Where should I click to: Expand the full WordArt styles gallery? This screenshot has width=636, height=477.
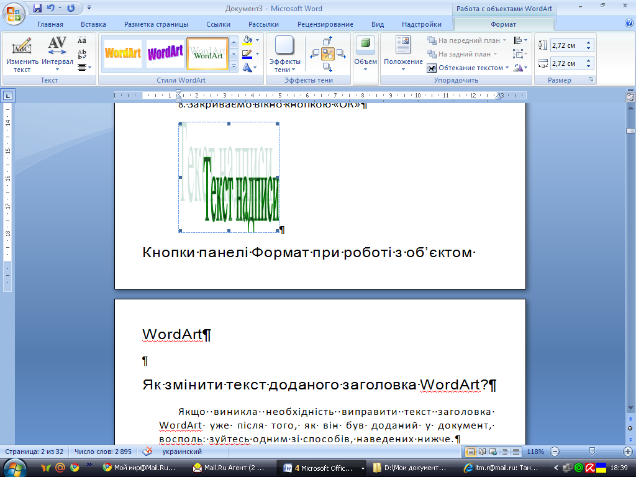234,66
